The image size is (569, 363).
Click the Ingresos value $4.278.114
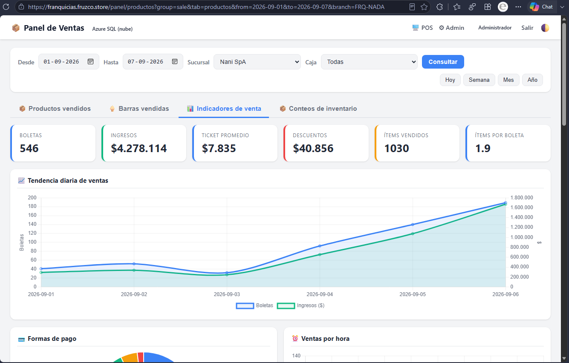(139, 148)
